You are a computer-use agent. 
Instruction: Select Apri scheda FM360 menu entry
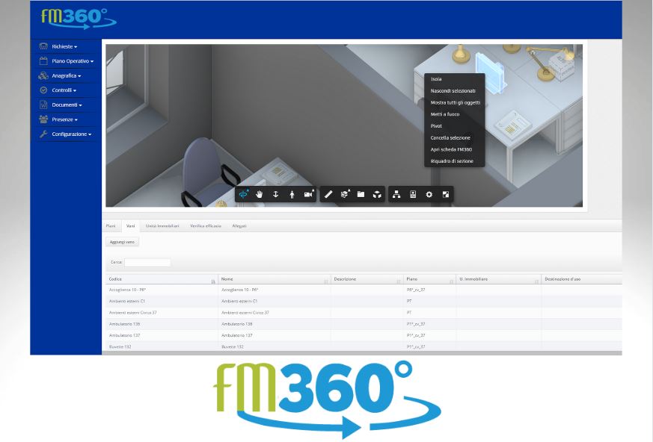coord(451,149)
